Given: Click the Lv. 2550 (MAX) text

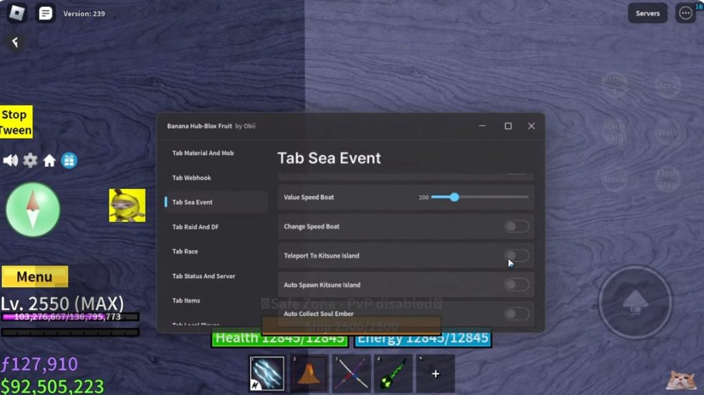Looking at the screenshot, I should (x=62, y=304).
